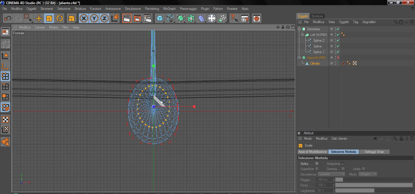Click the Asse di Modellazione button
Viewport: 415px width, 194px height.
312,152
